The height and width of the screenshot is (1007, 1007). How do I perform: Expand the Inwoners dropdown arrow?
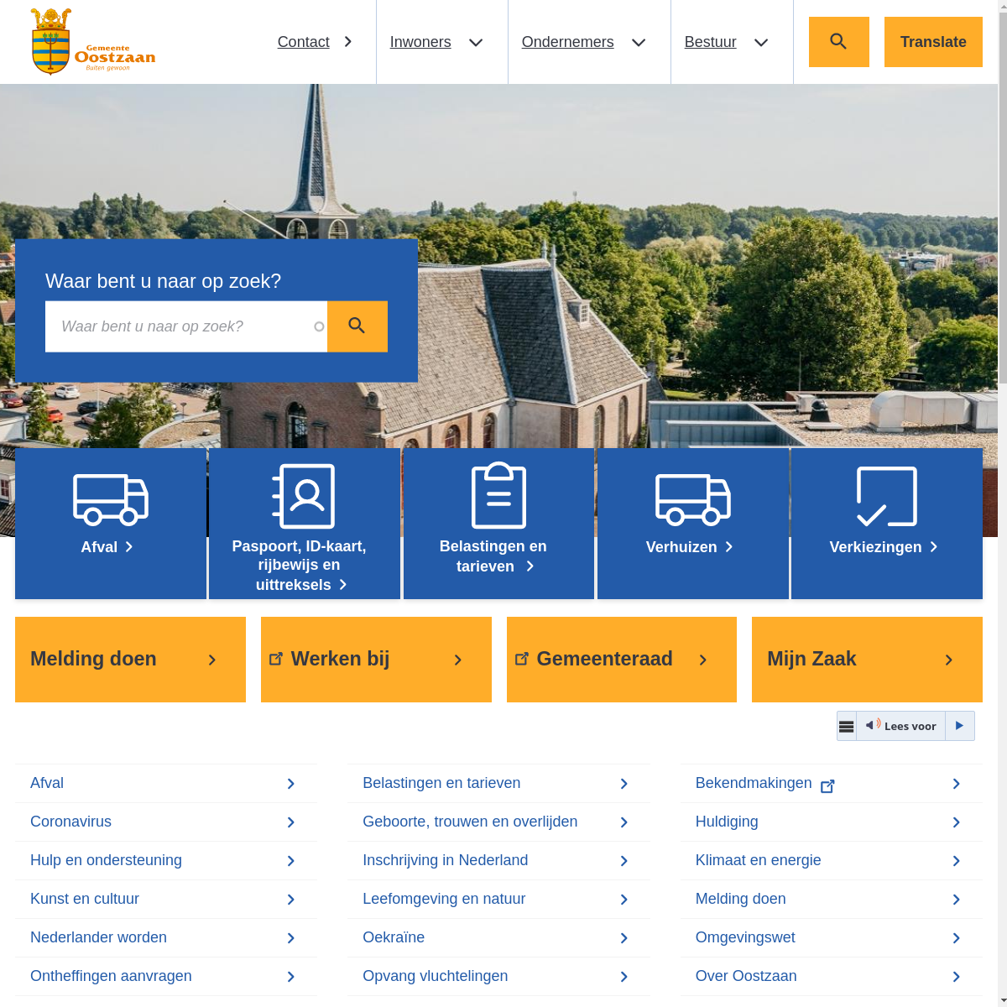476,42
